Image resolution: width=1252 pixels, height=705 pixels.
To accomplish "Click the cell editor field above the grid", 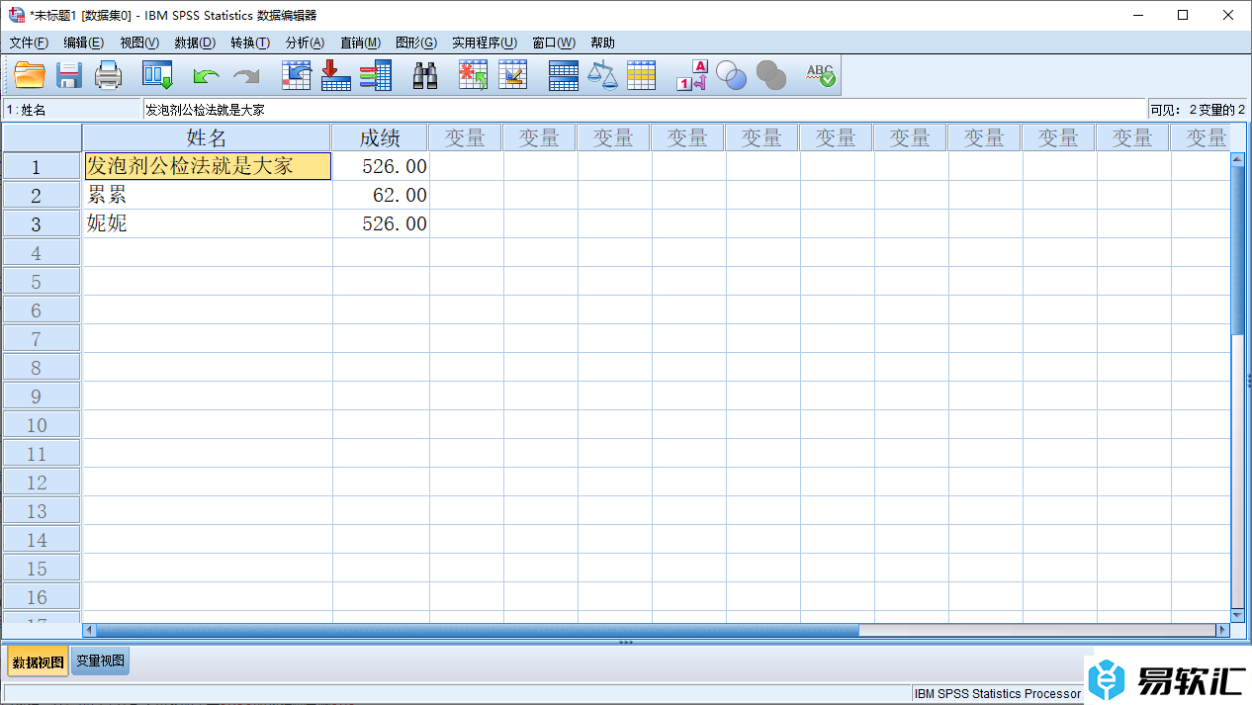I will click(645, 110).
